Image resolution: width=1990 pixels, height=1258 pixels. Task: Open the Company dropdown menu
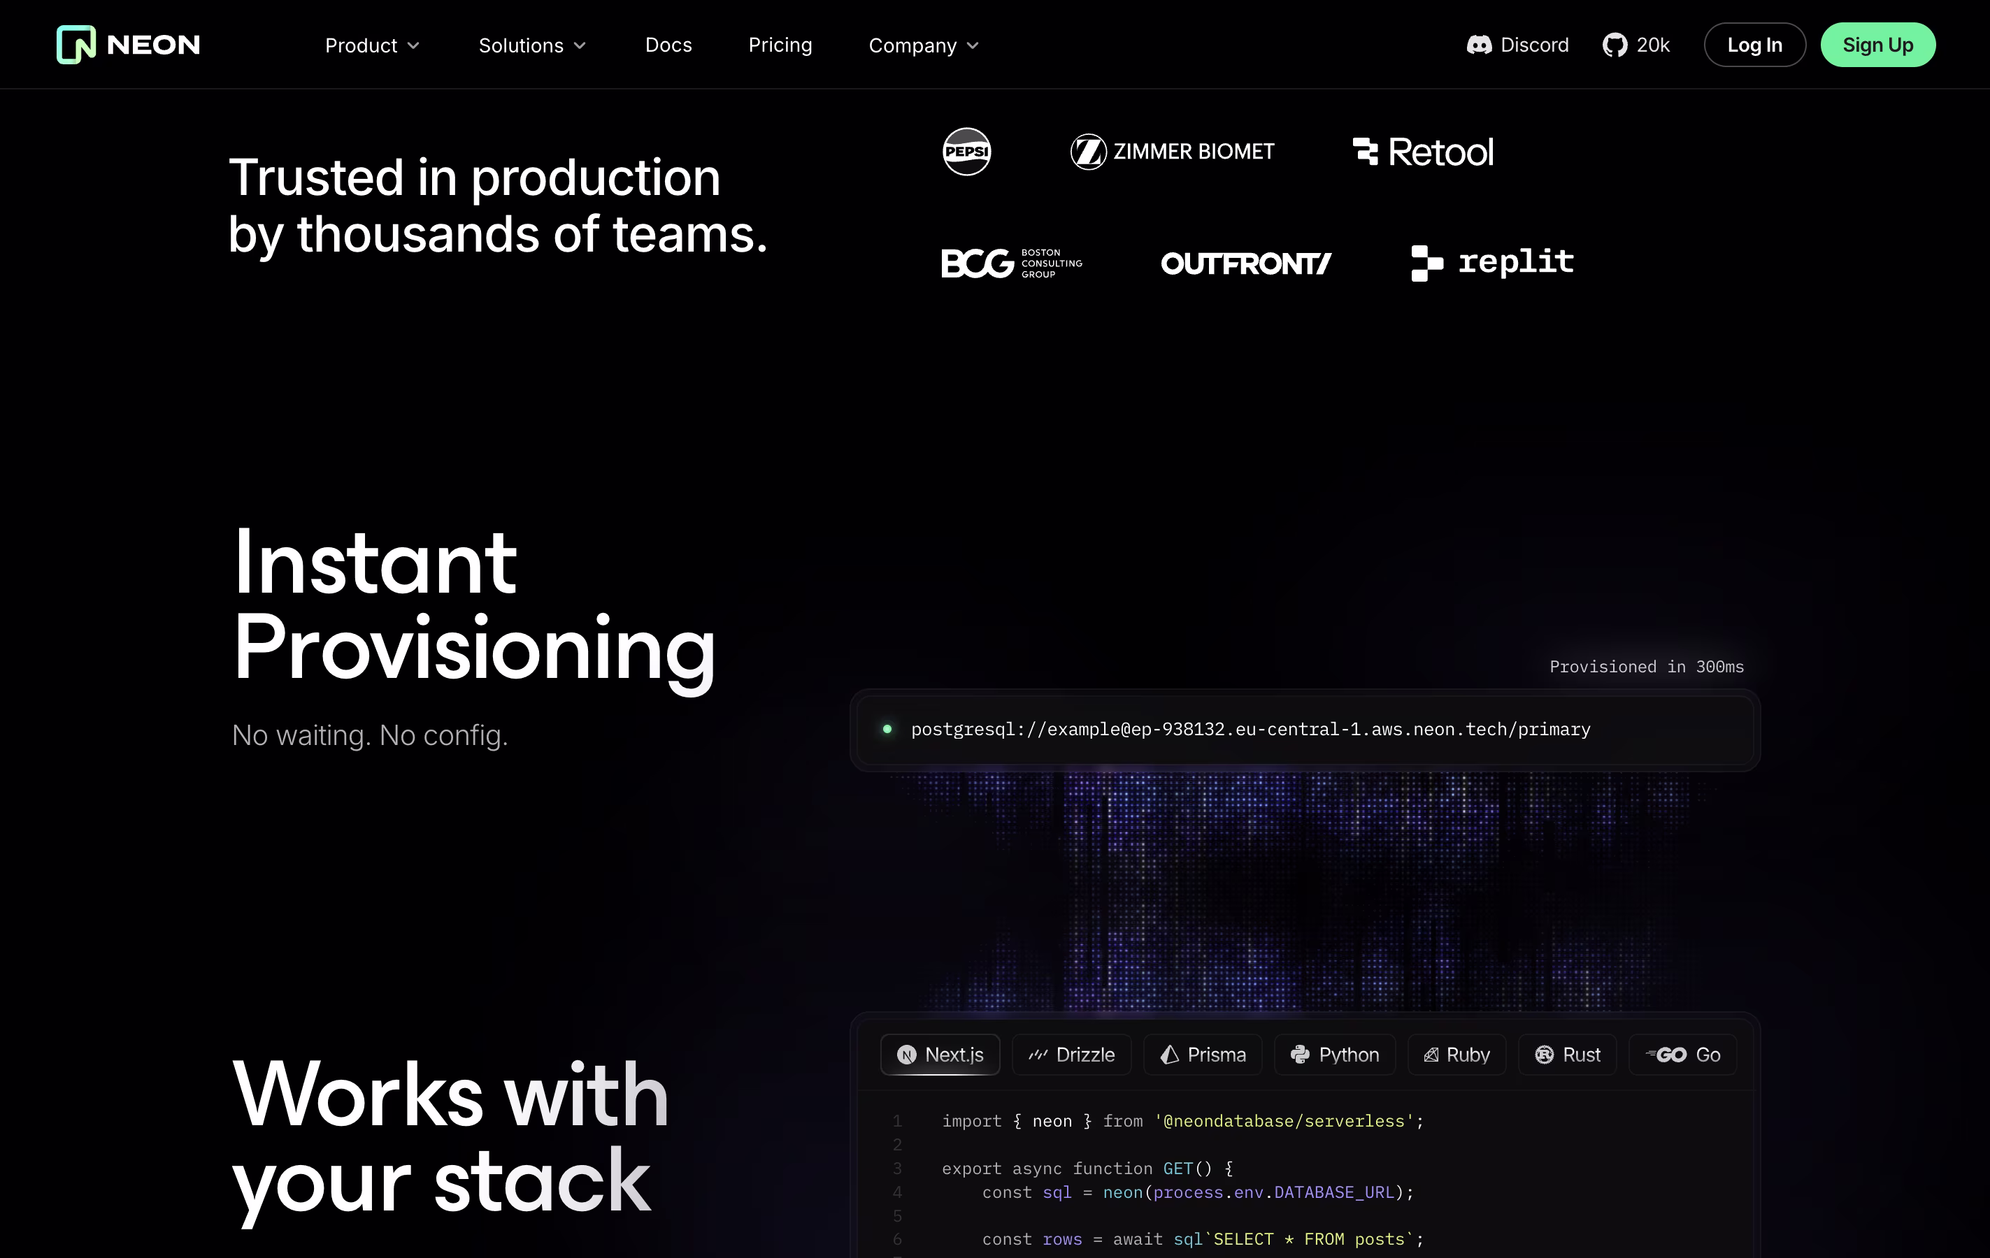pos(923,45)
